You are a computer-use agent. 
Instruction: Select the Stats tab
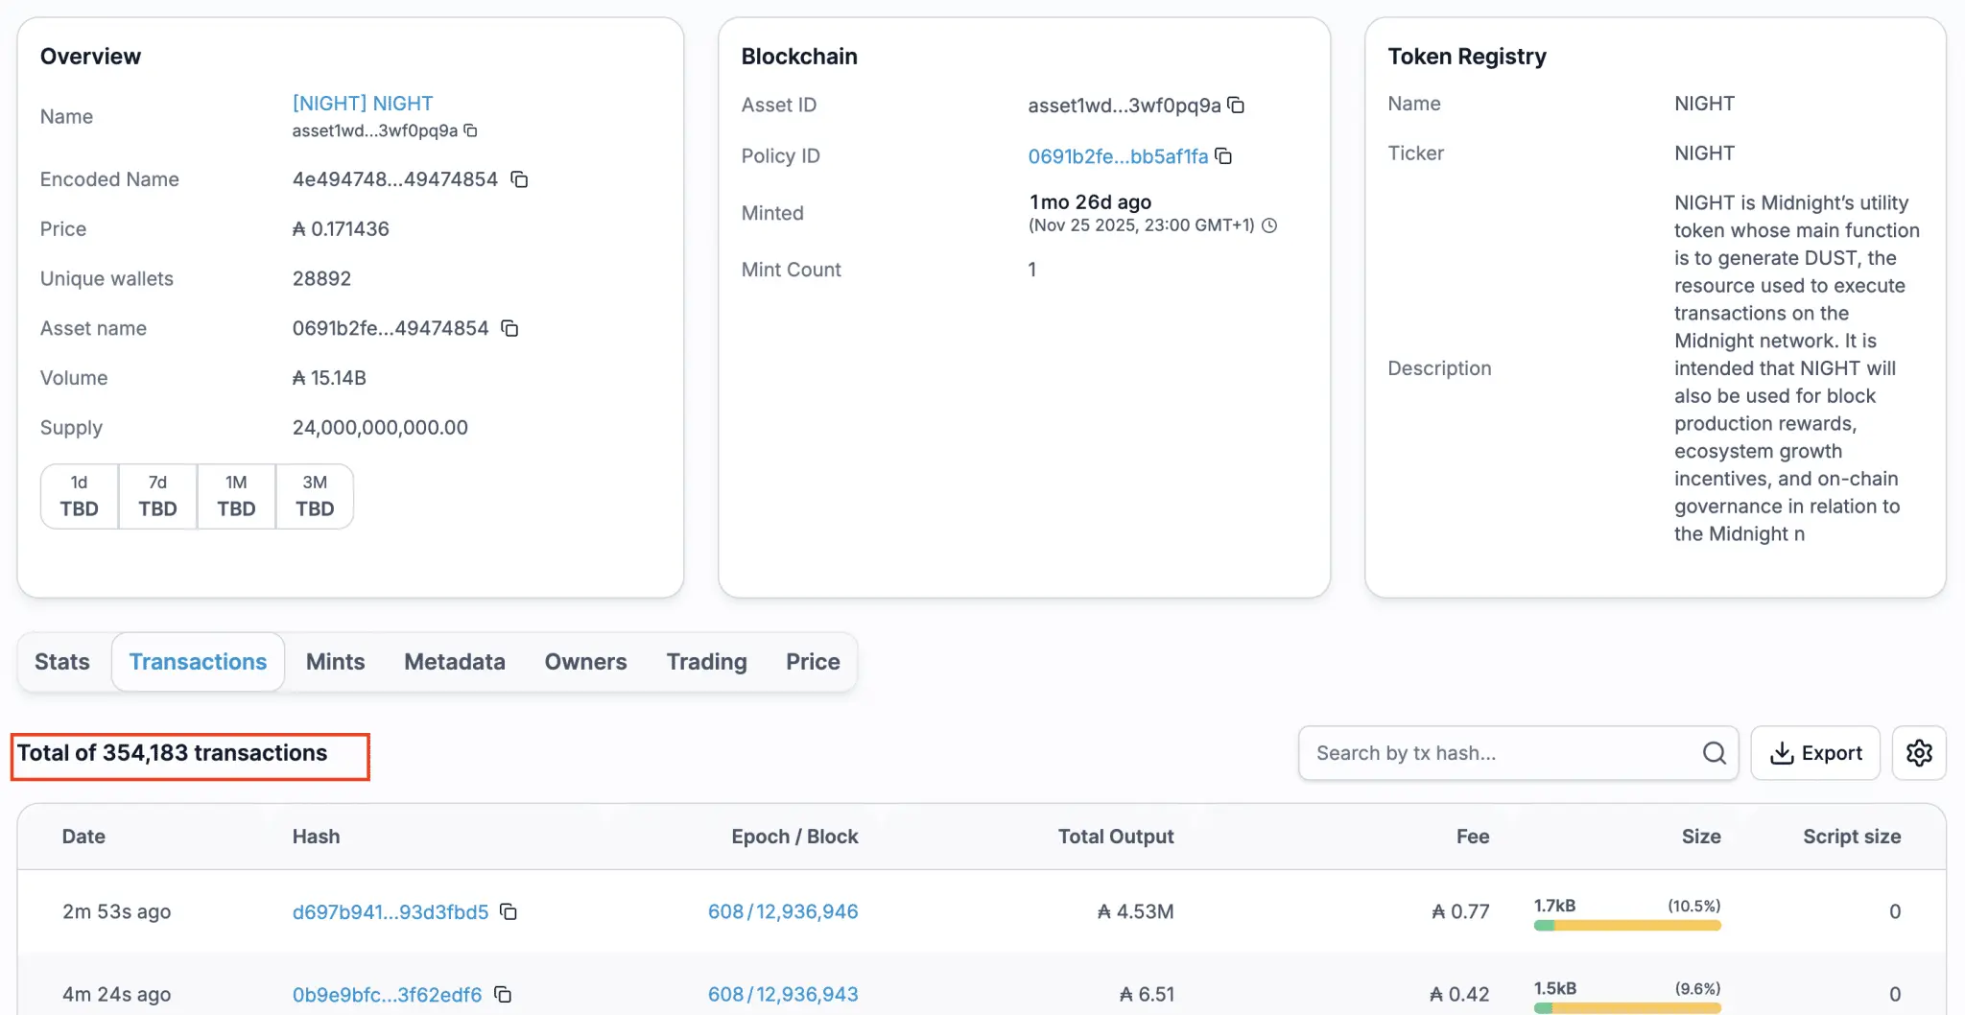(61, 661)
